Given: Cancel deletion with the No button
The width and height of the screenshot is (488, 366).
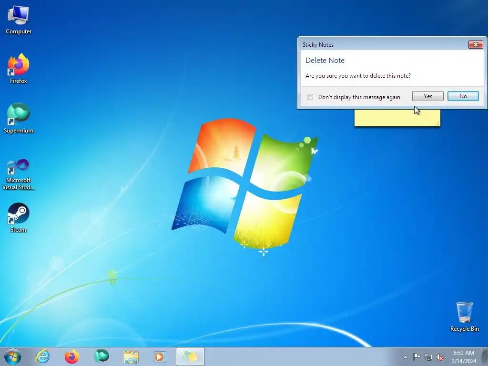Looking at the screenshot, I should [x=463, y=96].
